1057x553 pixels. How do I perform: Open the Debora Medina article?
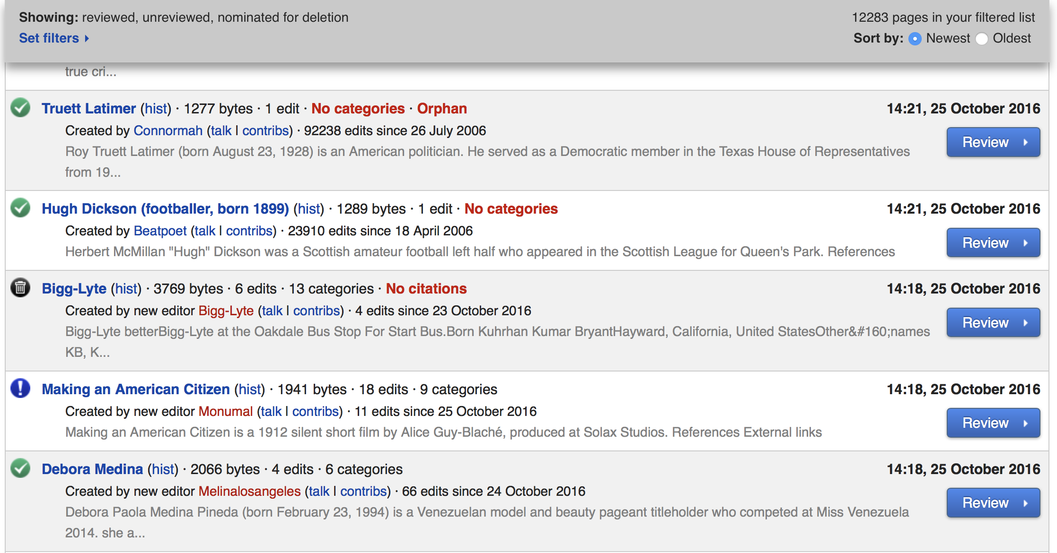click(92, 469)
